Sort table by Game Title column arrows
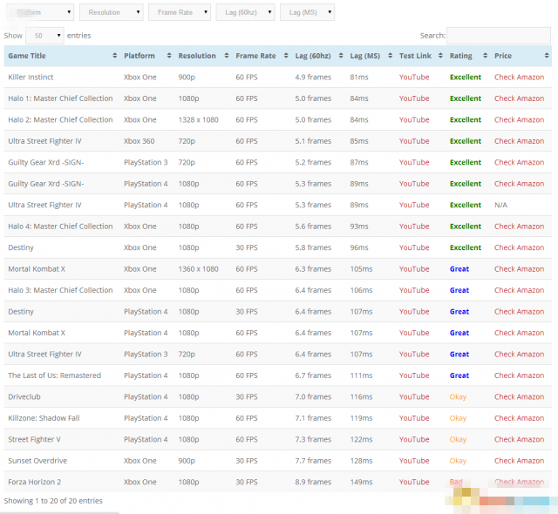The image size is (558, 514). point(114,56)
